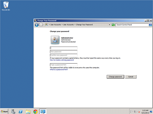This screenshot has height=114, width=153.
Task: Go back with the blue Back arrow
Action: [37, 25]
